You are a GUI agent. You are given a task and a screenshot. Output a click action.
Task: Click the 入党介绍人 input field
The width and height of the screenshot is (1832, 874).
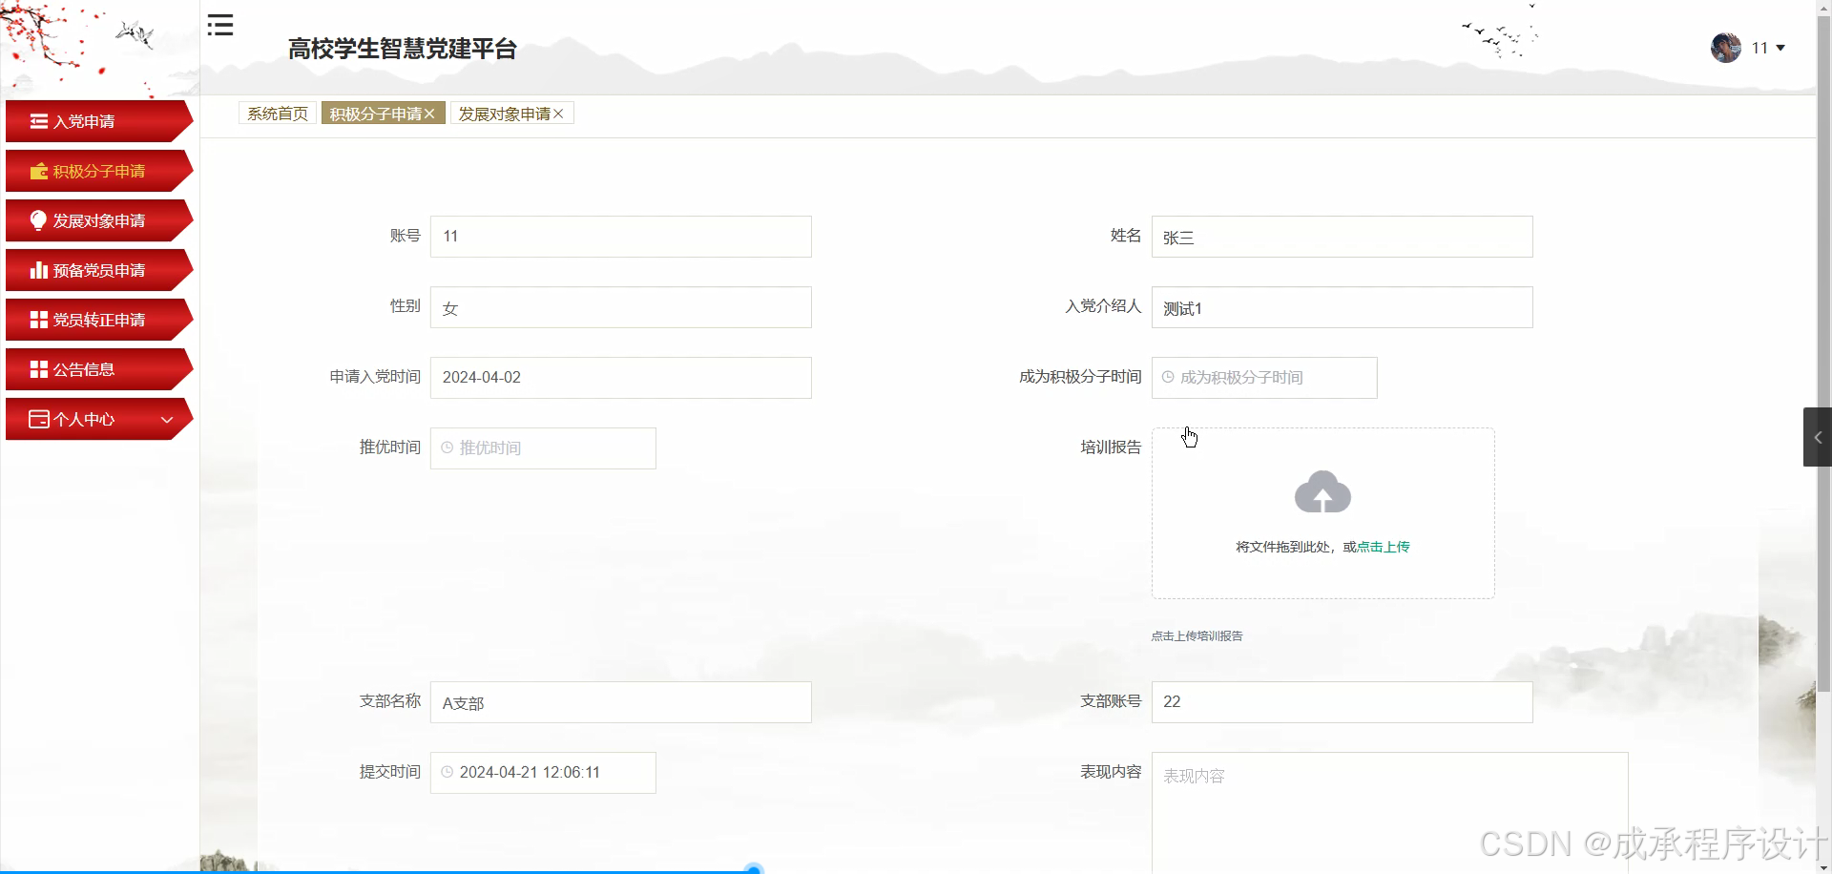1343,307
